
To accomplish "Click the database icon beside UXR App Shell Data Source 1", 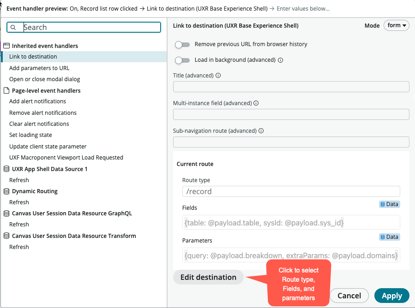I will click(x=6, y=169).
